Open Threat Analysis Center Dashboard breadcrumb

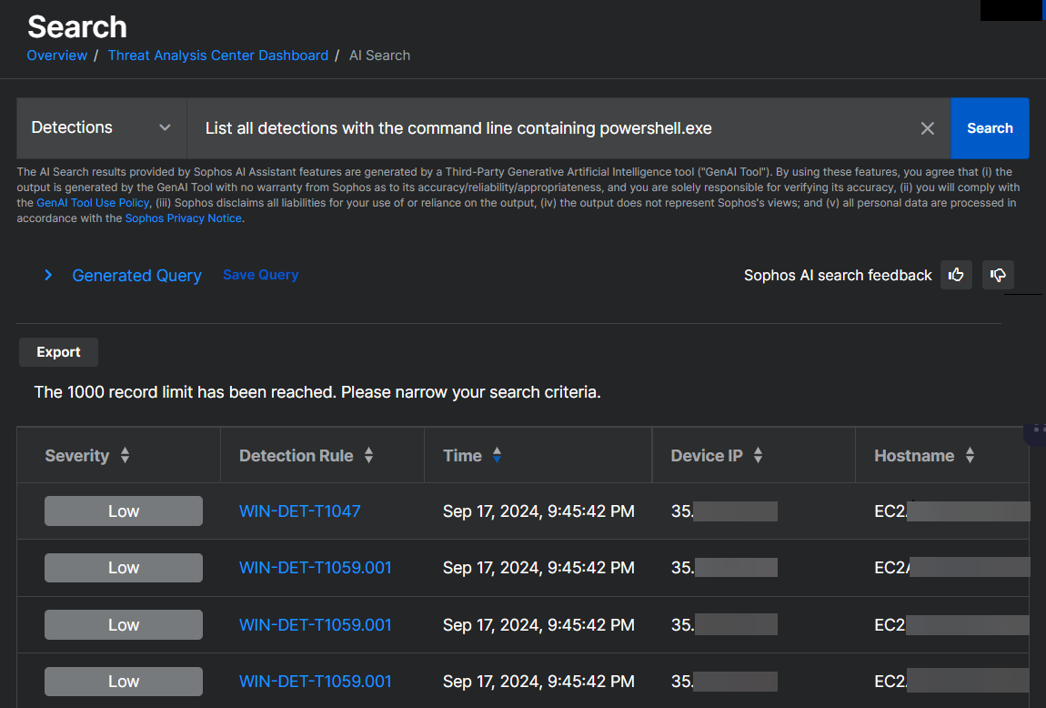(217, 56)
